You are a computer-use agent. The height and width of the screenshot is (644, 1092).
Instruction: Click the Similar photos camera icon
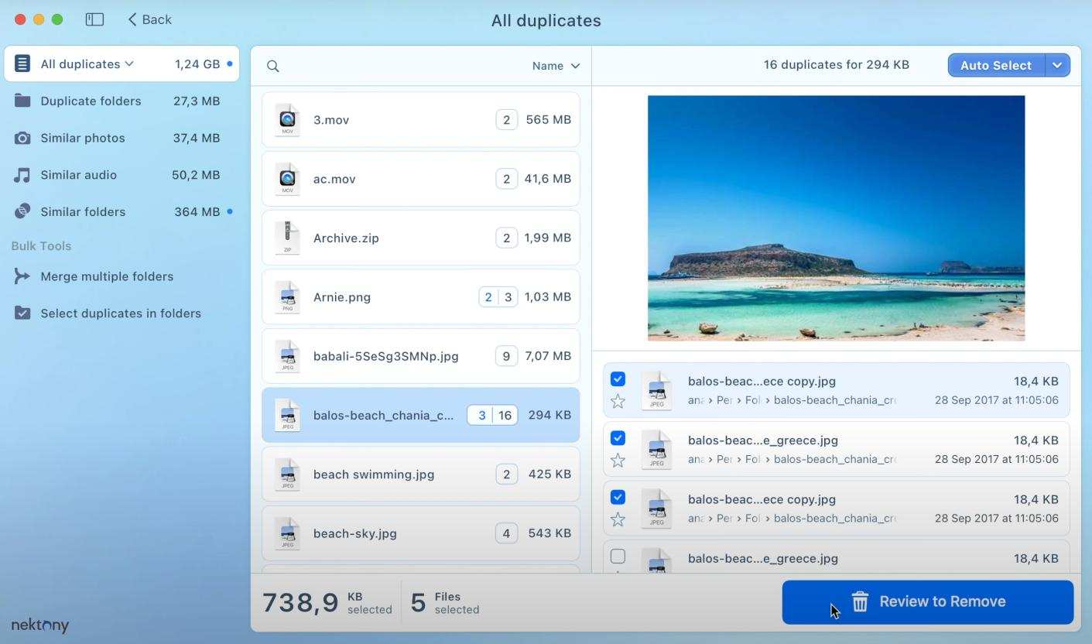point(22,138)
